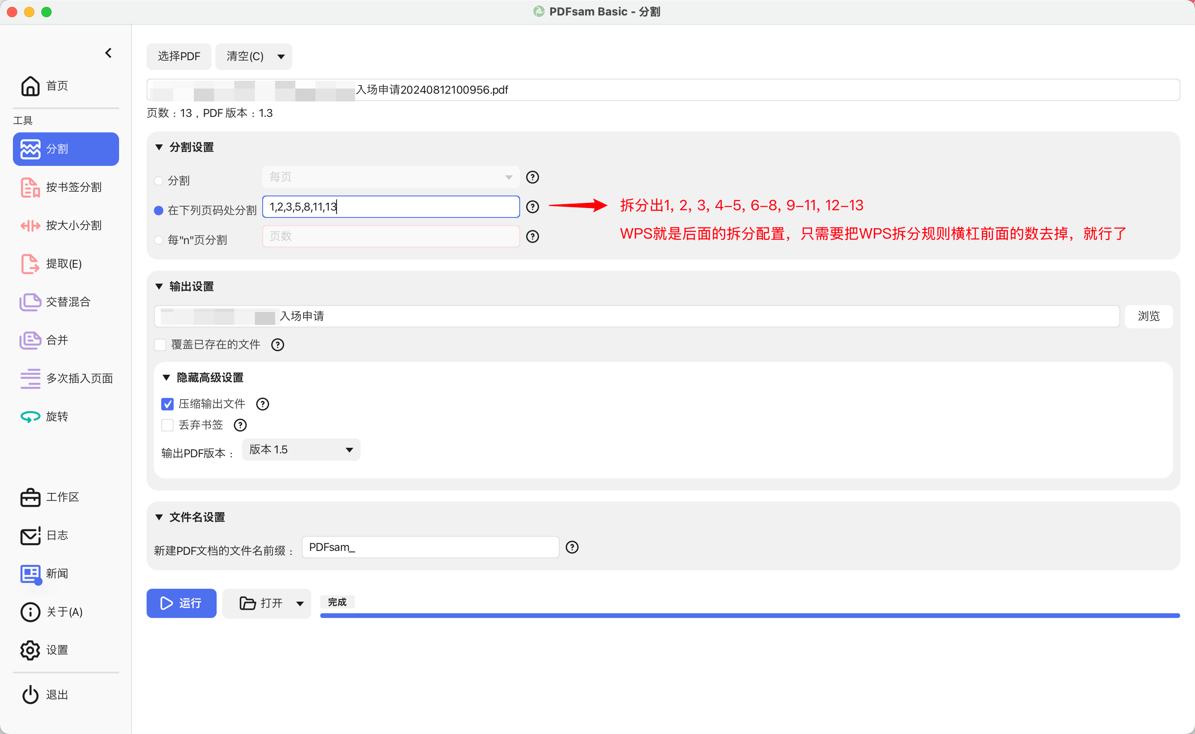The width and height of the screenshot is (1195, 734).
Task: Collapse the 分割设置 section triangle
Action: pyautogui.click(x=159, y=147)
